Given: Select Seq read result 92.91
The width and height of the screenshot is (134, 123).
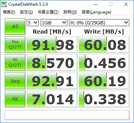Looking at the screenshot, I should pyautogui.click(x=52, y=81).
